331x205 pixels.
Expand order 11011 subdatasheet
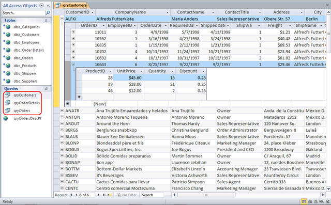tap(73, 32)
